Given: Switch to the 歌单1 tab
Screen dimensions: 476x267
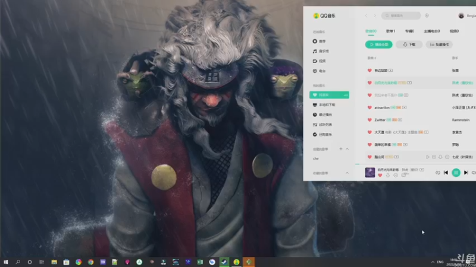Looking at the screenshot, I should tap(390, 31).
